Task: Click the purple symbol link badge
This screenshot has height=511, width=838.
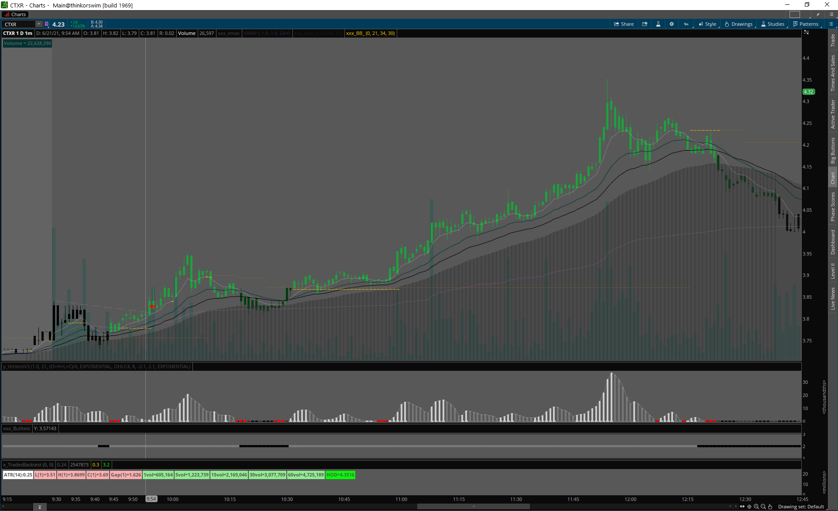Action: (x=47, y=24)
